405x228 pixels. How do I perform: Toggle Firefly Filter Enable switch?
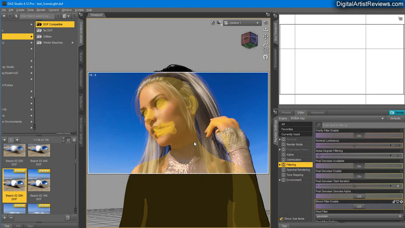point(359,136)
